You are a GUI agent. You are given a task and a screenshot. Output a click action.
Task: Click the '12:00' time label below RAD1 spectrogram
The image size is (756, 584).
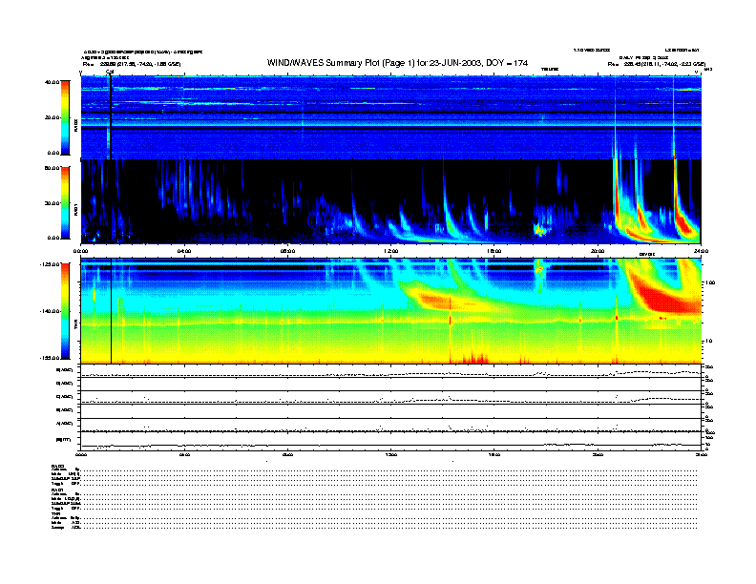point(391,251)
